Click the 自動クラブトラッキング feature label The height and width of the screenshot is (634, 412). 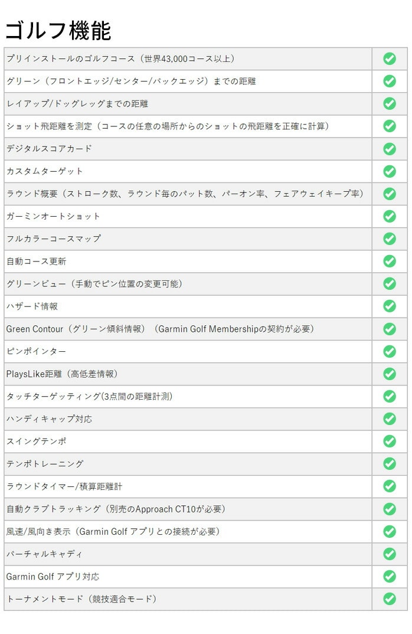pyautogui.click(x=116, y=509)
